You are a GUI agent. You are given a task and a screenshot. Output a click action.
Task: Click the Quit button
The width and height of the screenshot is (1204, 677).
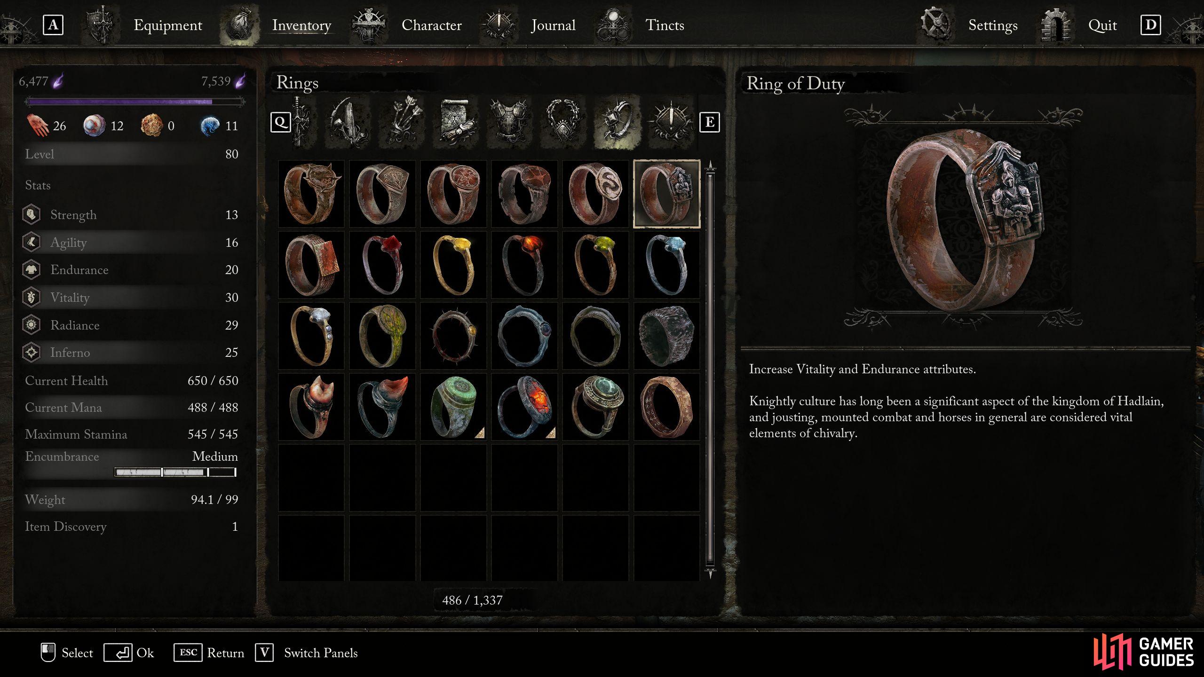point(1102,25)
